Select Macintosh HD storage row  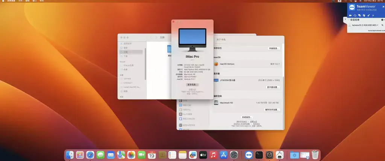pyautogui.click(x=247, y=103)
